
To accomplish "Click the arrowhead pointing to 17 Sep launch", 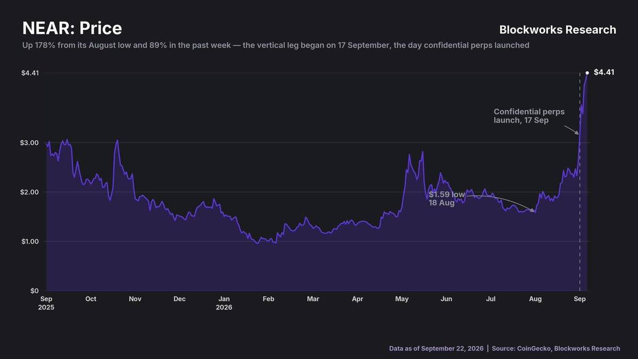I will 577,132.
